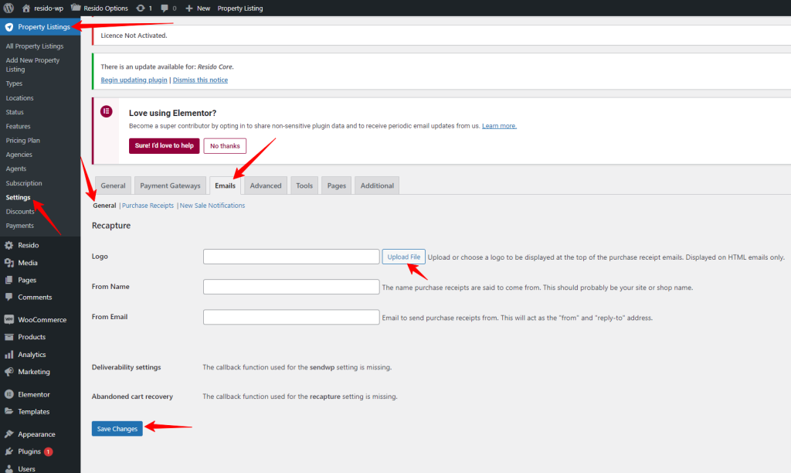Screen dimensions: 791x473
Task: Open the WordPress logo menu
Action: click(x=8, y=8)
